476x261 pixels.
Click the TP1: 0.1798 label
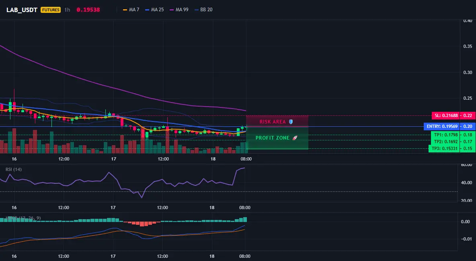(445, 135)
